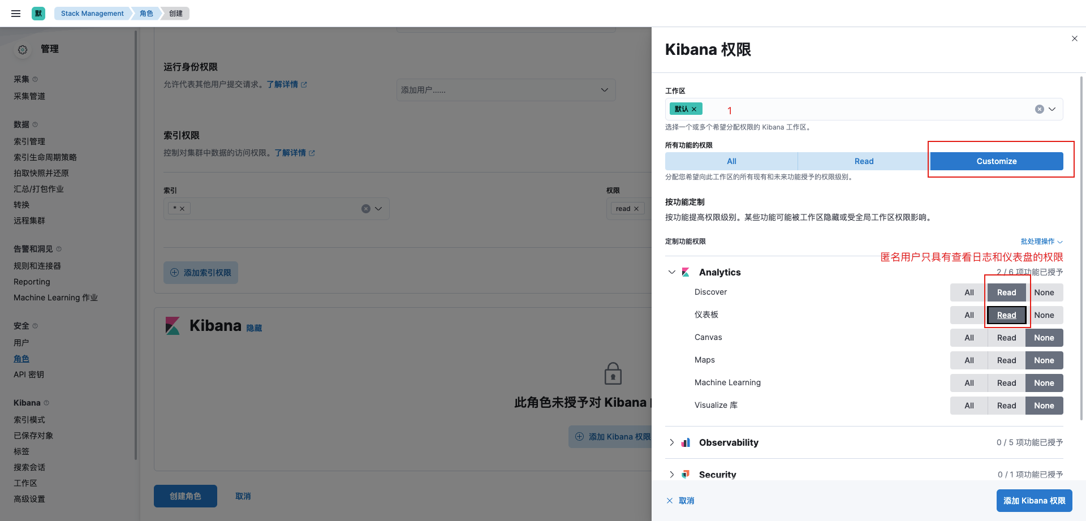Set all feature privileges to Read

coord(864,161)
